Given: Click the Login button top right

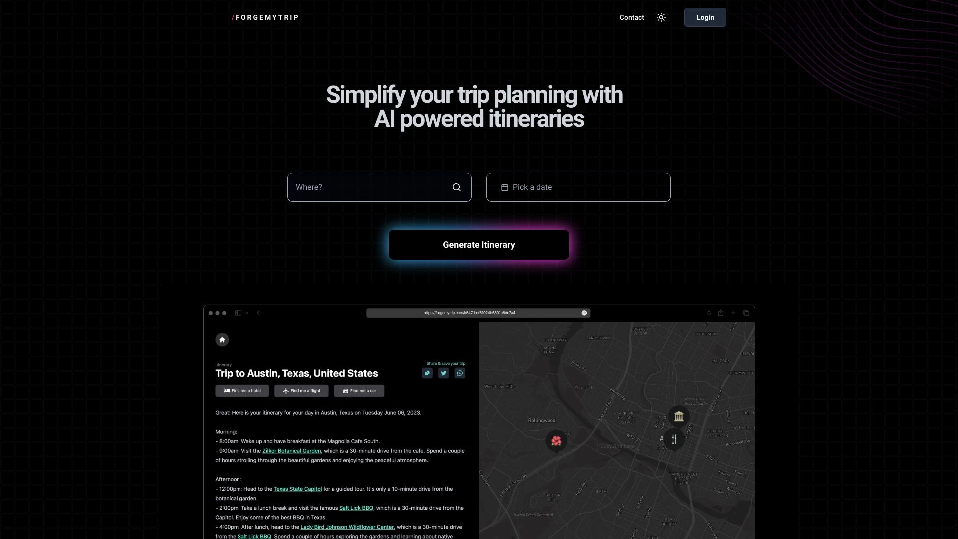Looking at the screenshot, I should click(705, 17).
